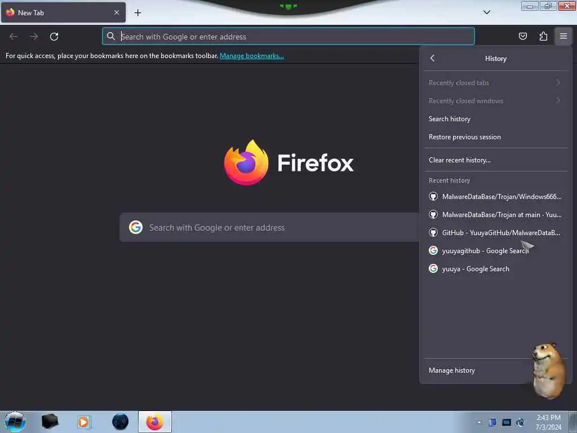Click the volume tray icon
The image size is (577, 433).
(520, 422)
